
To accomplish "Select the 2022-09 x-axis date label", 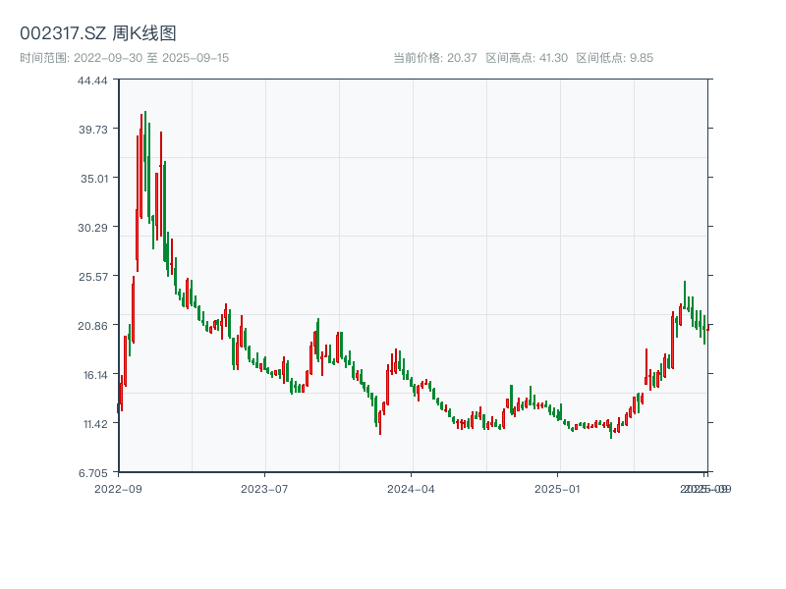I will click(121, 487).
